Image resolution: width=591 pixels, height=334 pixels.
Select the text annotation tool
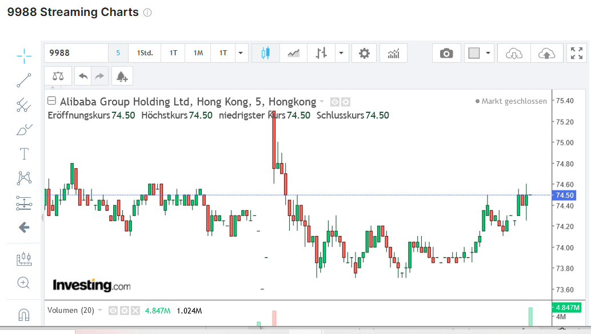coord(24,154)
